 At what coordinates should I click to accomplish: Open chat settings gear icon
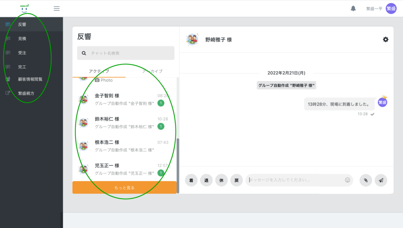coord(386,40)
